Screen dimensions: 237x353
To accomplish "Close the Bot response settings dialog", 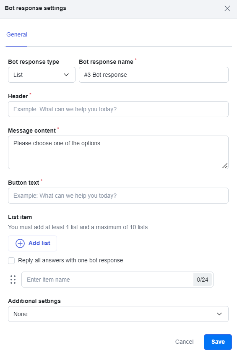I will click(x=227, y=8).
